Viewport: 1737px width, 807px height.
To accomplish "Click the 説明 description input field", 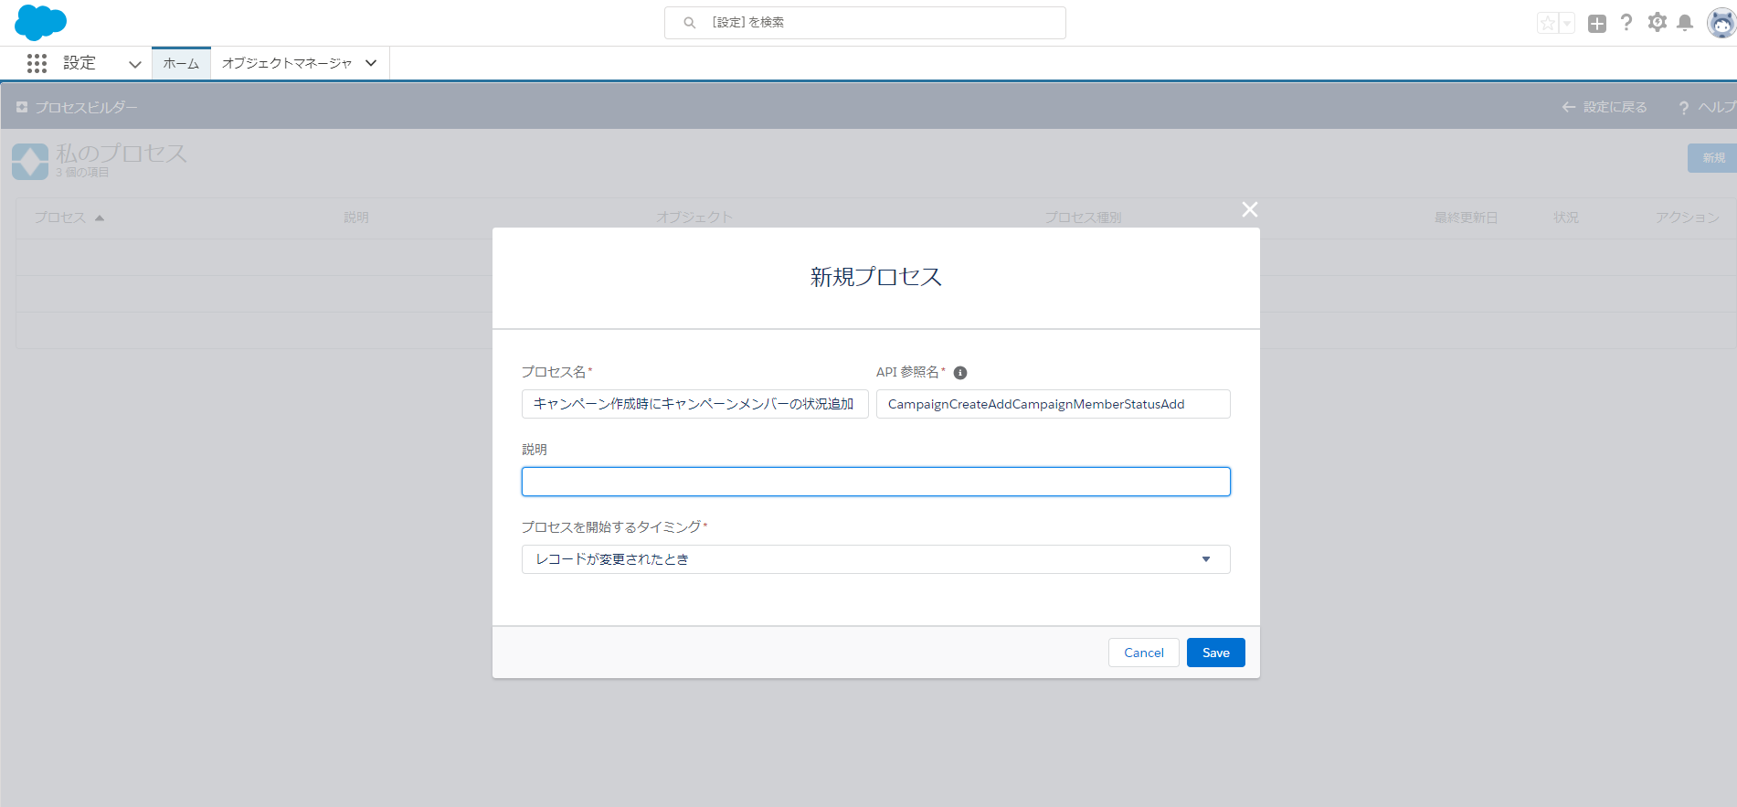I will click(875, 482).
